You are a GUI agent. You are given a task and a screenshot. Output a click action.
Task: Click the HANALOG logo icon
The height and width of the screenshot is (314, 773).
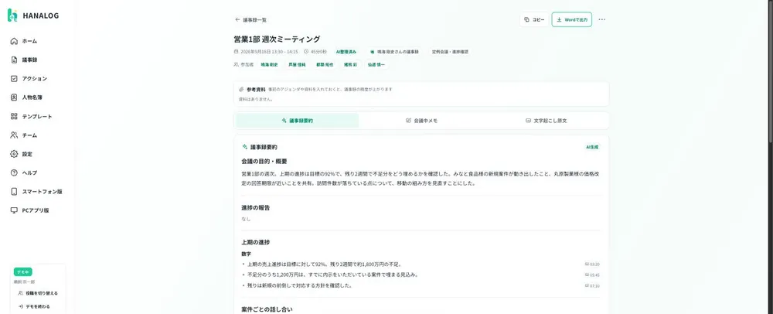12,15
